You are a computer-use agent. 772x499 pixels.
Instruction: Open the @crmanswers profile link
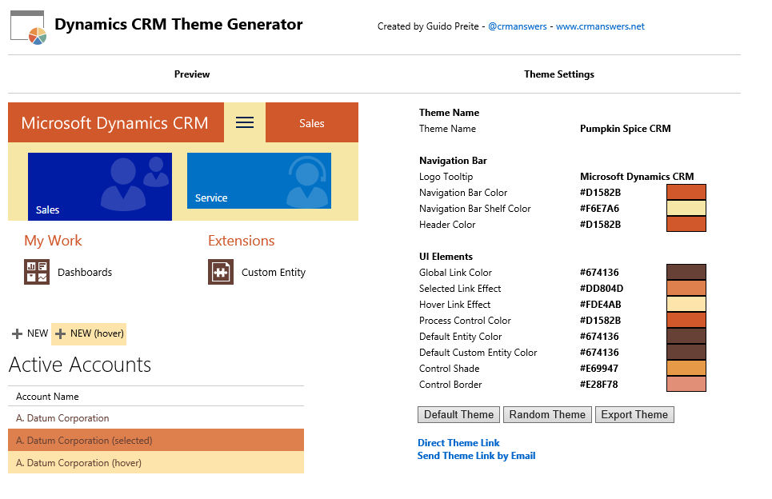pos(518,26)
